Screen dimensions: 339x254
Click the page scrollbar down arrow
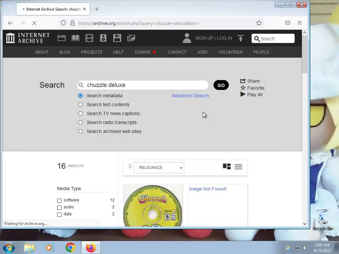pyautogui.click(x=305, y=224)
